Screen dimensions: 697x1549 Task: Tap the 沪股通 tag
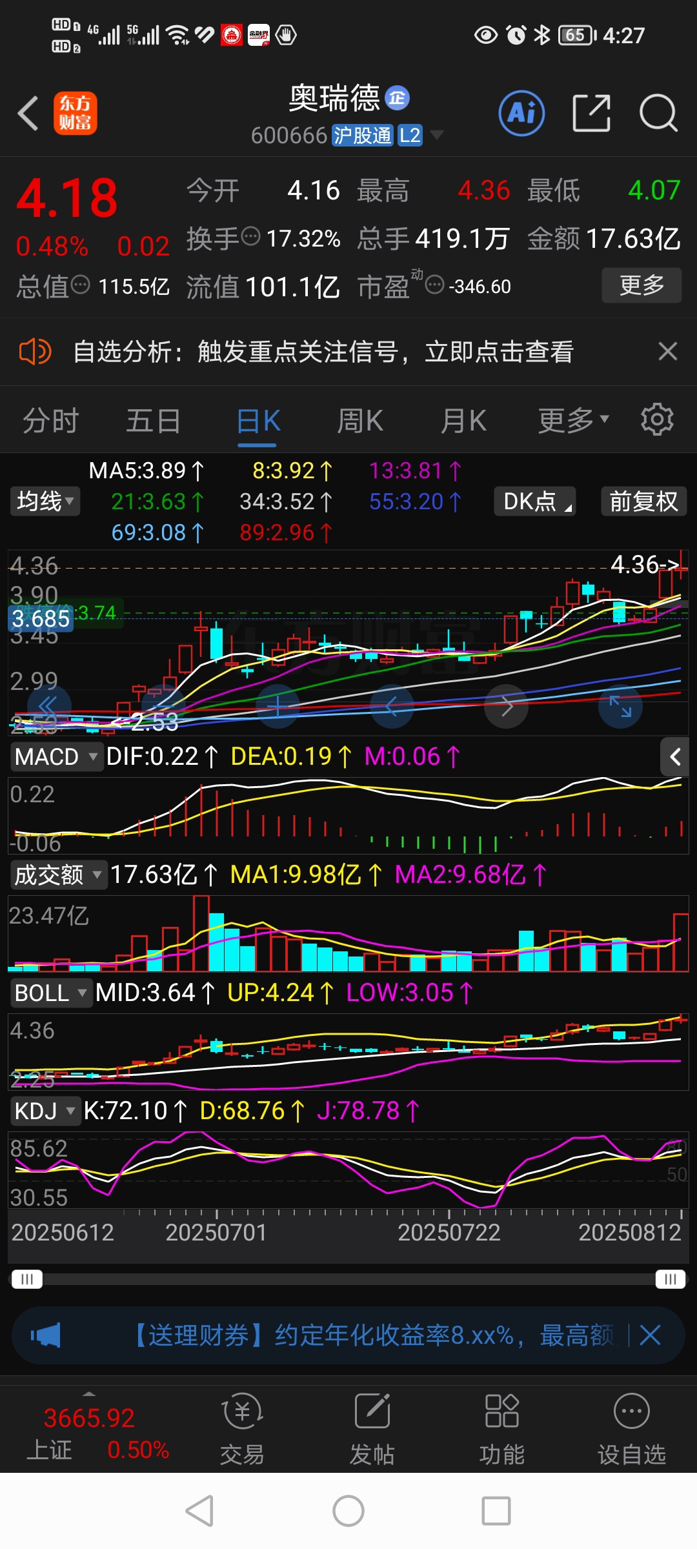click(362, 136)
